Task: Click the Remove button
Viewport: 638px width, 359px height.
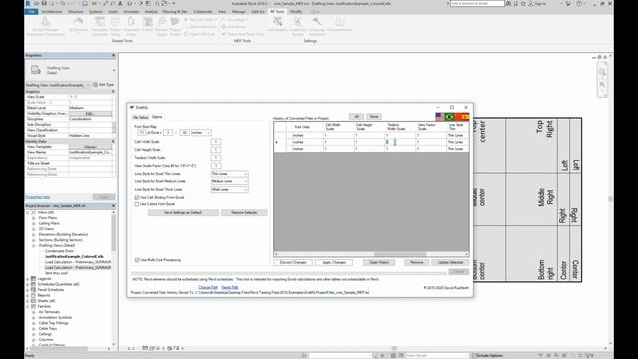Action: tap(417, 262)
